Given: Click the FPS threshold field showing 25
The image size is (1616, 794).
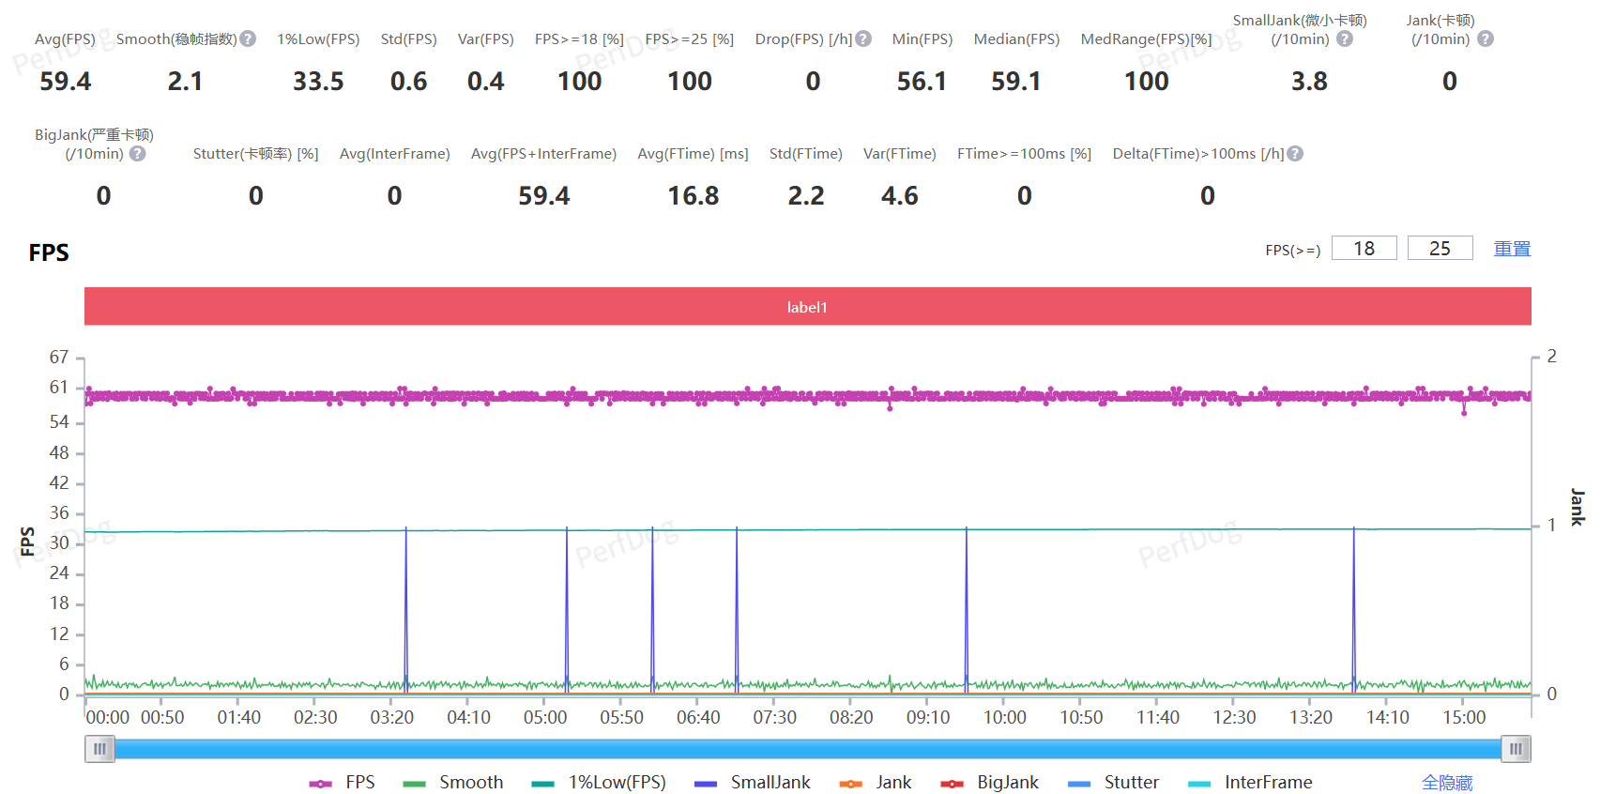Looking at the screenshot, I should [1440, 249].
